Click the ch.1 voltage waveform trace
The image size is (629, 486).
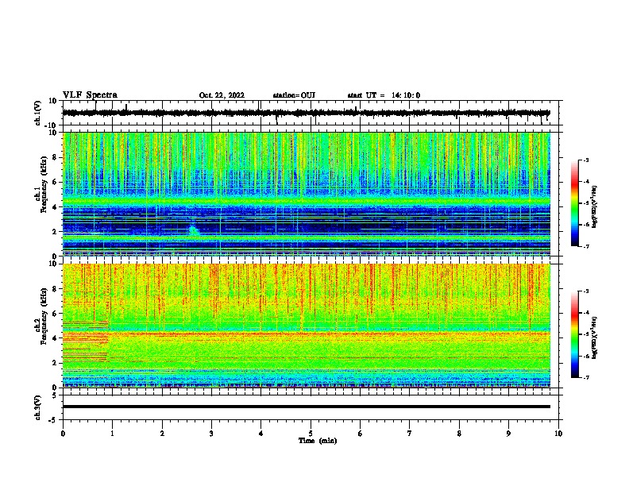(306, 113)
